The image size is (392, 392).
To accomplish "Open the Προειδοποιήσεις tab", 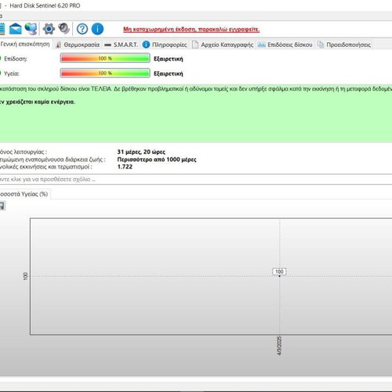I will coord(344,45).
